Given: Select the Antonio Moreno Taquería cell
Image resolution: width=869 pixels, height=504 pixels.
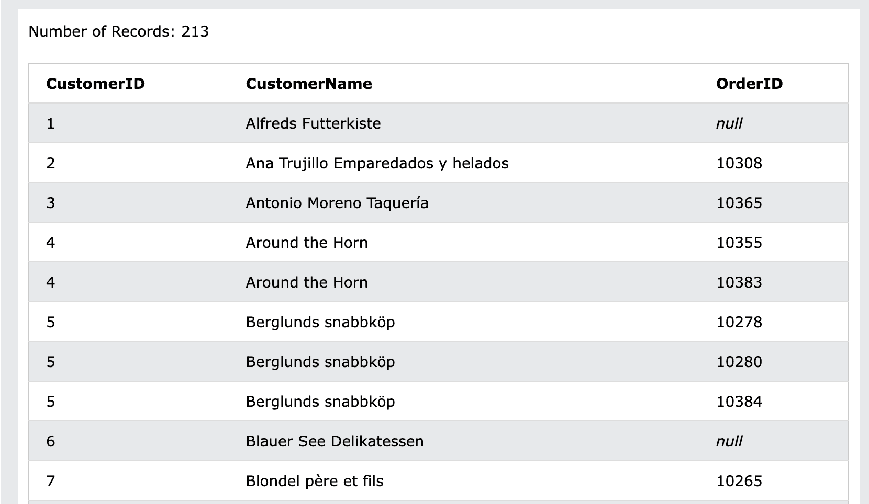Looking at the screenshot, I should (337, 203).
